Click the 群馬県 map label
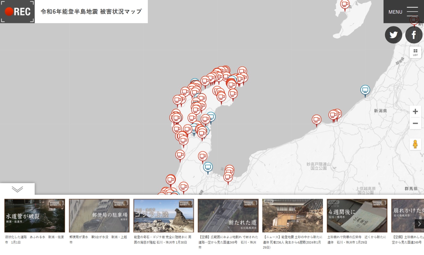This screenshot has width=424, height=255. point(411,189)
